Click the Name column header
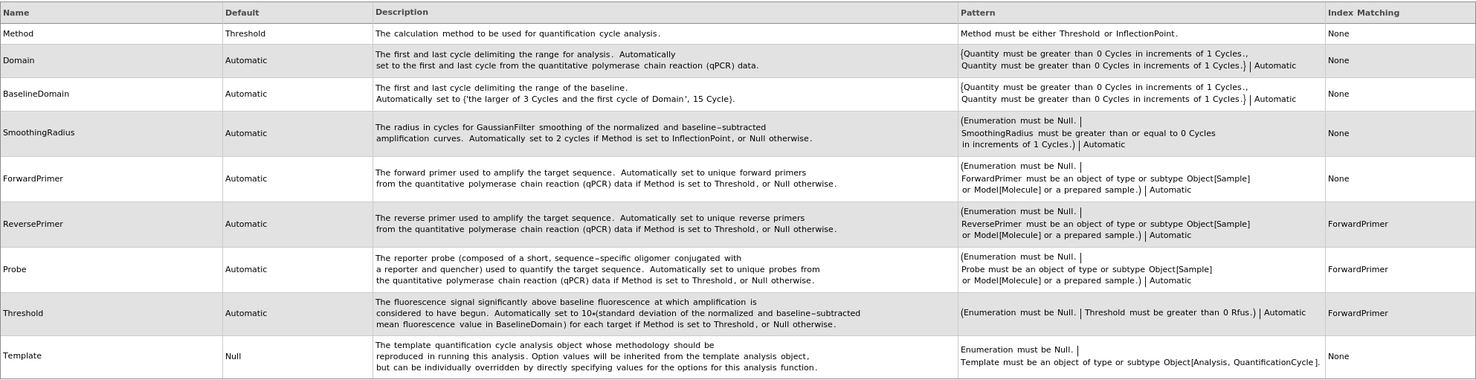 (16, 13)
